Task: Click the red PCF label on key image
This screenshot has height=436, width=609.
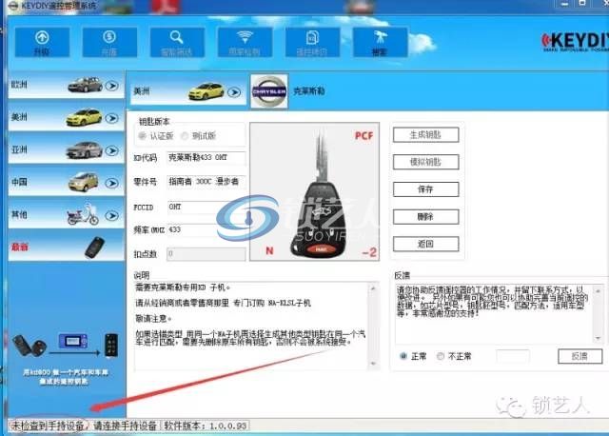Action: coord(363,135)
